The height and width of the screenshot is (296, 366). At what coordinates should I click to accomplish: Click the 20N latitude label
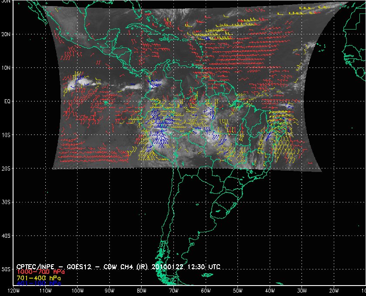pos(6,34)
